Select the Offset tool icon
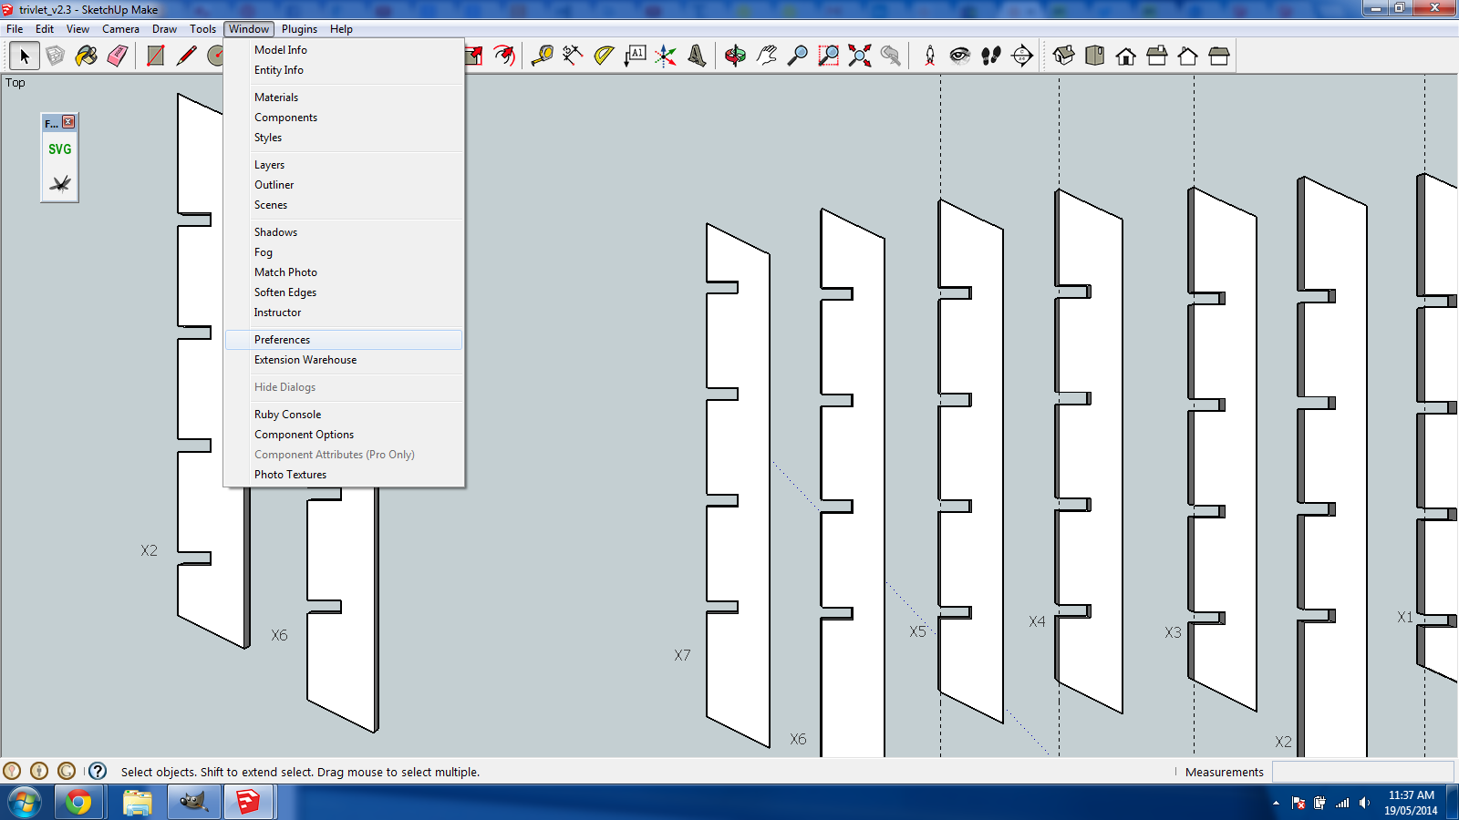The width and height of the screenshot is (1459, 820). [504, 56]
